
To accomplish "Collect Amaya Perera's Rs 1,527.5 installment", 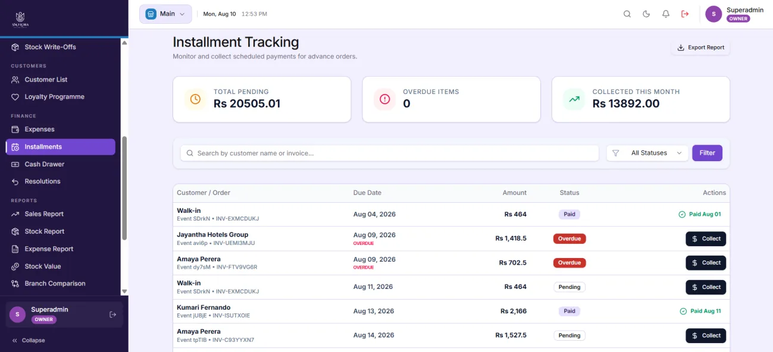I will click(706, 335).
